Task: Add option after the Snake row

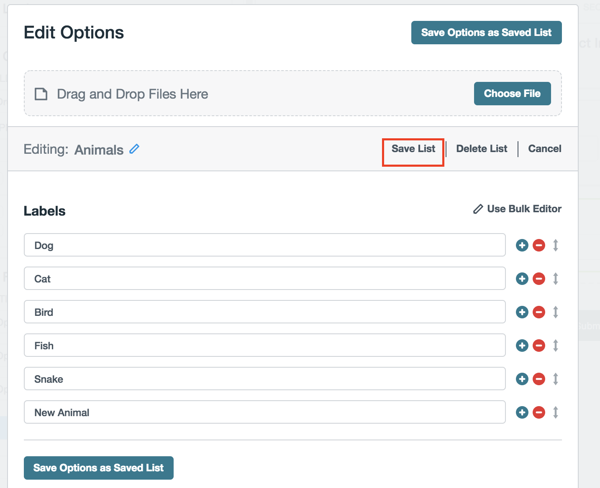Action: 522,379
